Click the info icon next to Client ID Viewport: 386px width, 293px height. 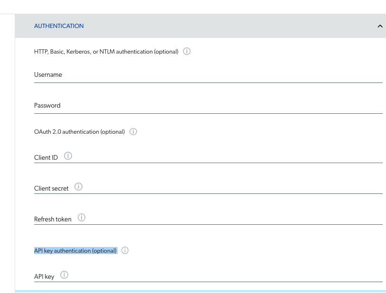click(x=68, y=156)
